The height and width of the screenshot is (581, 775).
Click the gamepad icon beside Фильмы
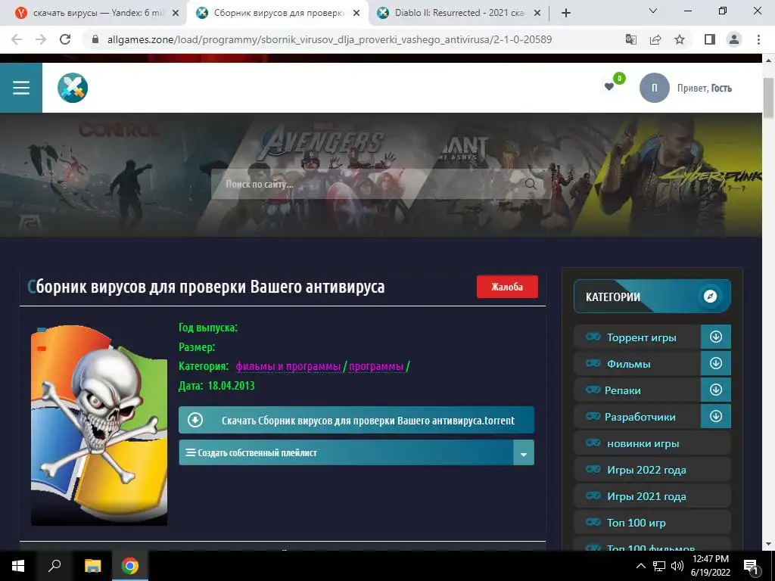point(593,364)
